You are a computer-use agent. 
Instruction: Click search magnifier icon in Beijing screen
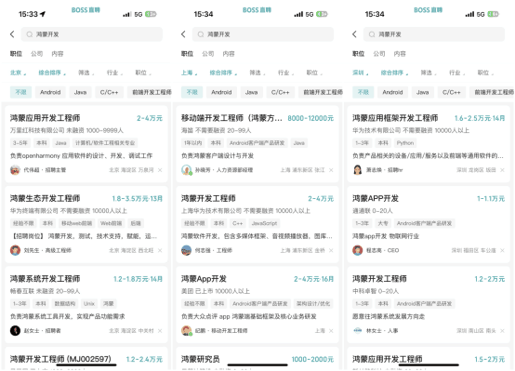pyautogui.click(x=30, y=34)
